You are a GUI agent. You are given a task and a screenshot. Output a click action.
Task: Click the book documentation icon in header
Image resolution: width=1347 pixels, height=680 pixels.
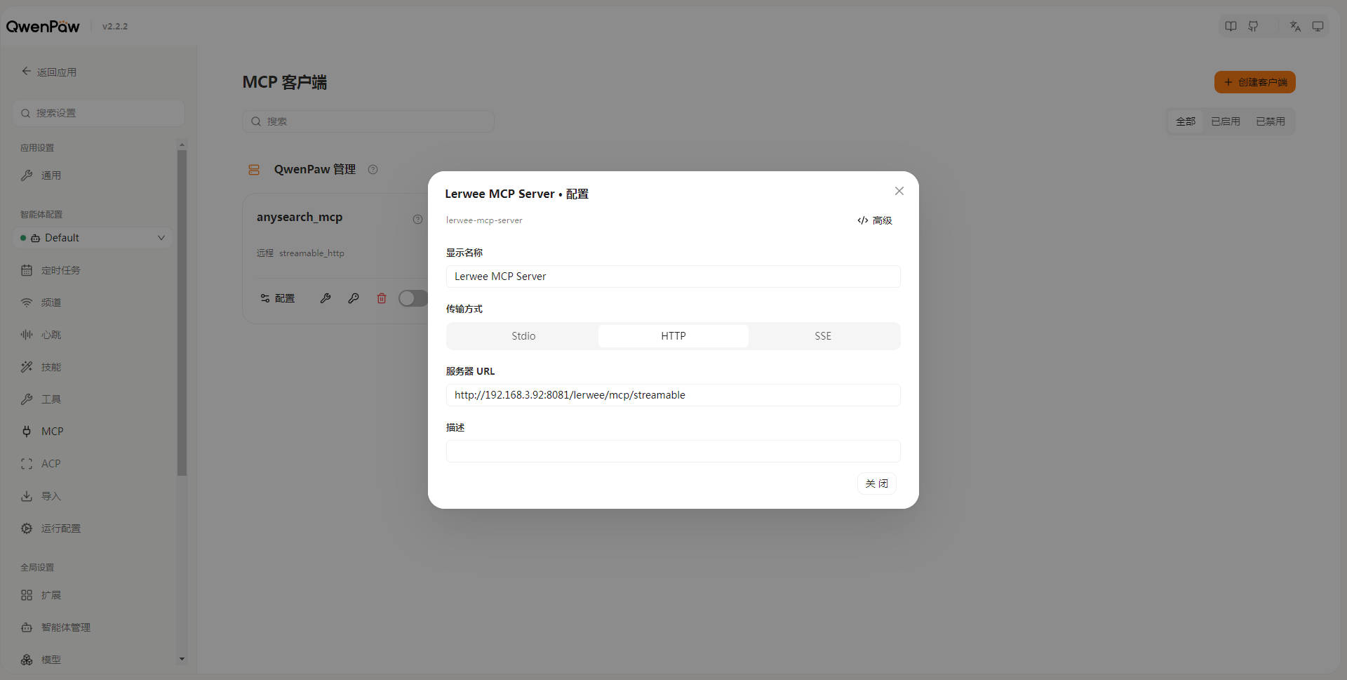pyautogui.click(x=1231, y=26)
